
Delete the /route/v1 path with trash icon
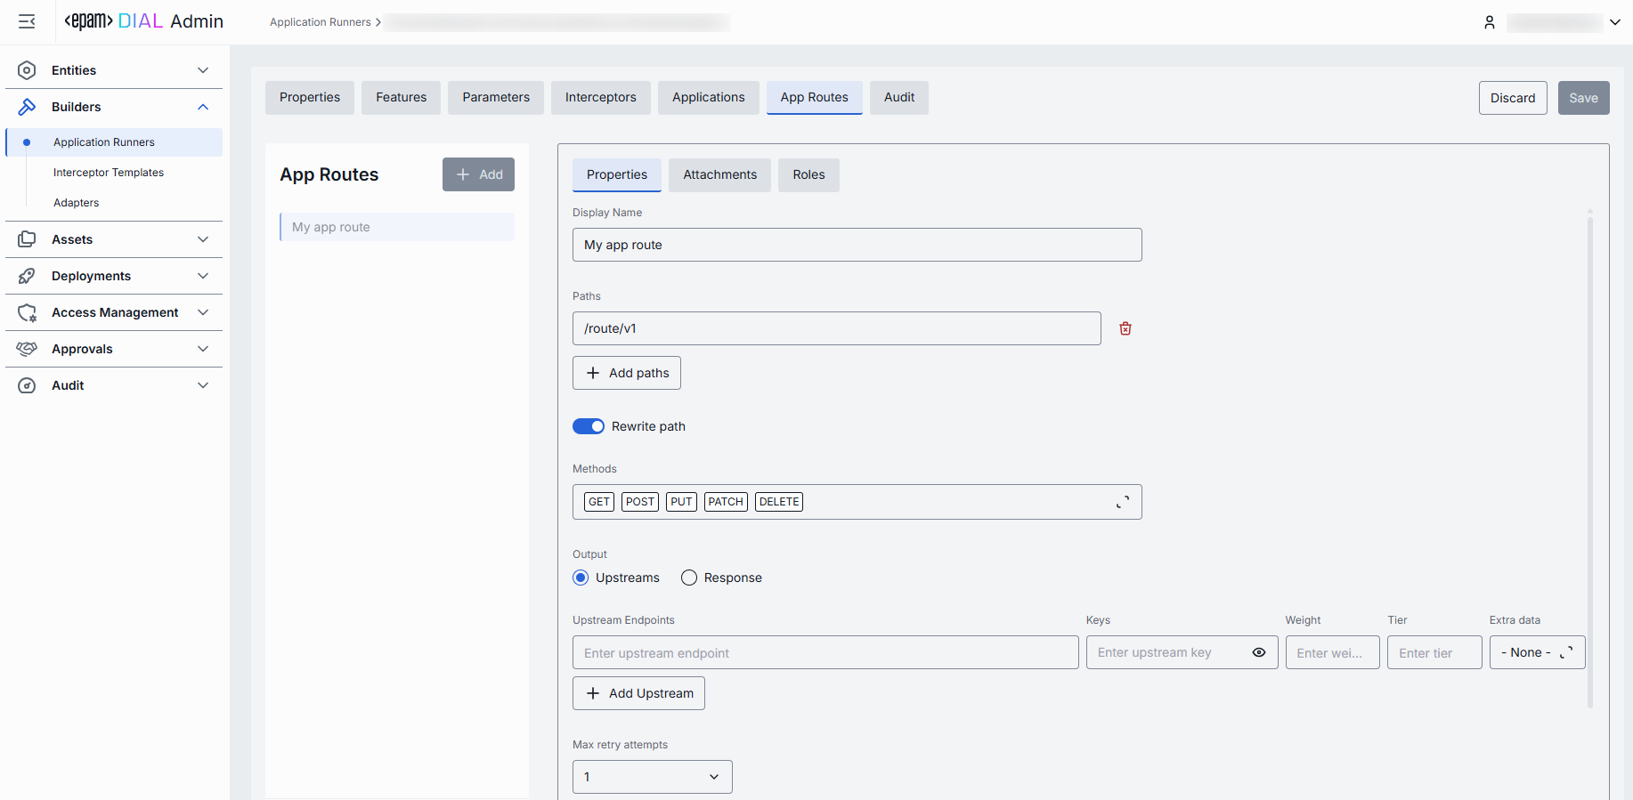(x=1125, y=328)
